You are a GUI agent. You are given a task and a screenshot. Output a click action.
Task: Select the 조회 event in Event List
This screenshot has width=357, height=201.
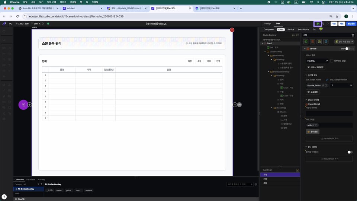(x=280, y=183)
